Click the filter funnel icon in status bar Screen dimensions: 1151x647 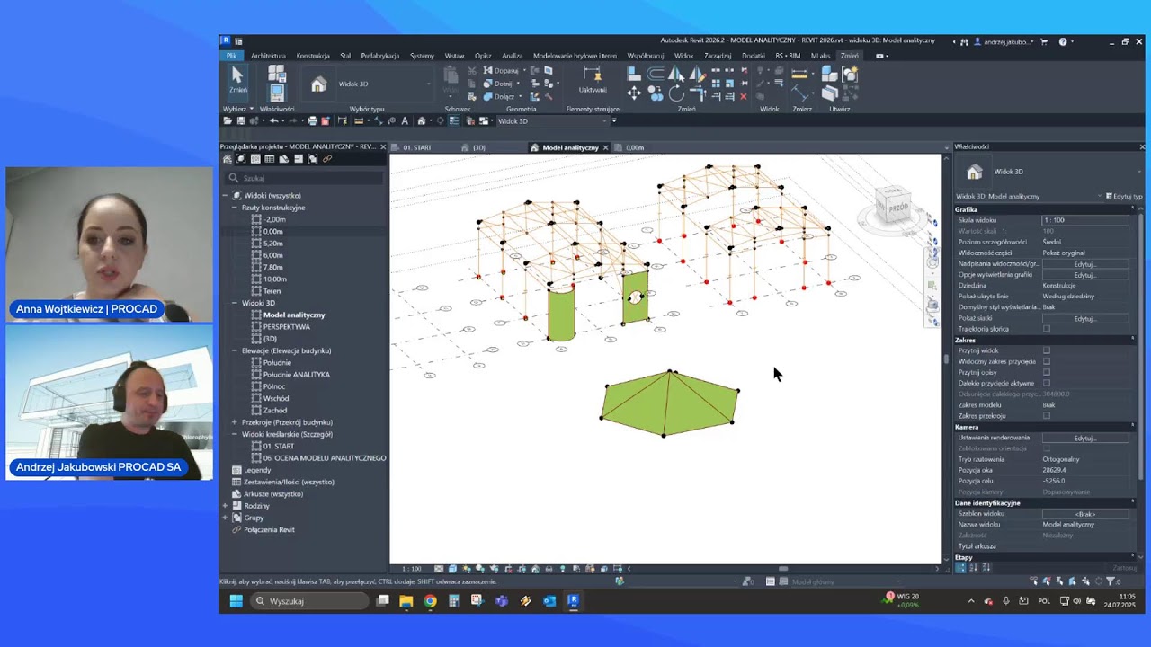(x=1111, y=581)
